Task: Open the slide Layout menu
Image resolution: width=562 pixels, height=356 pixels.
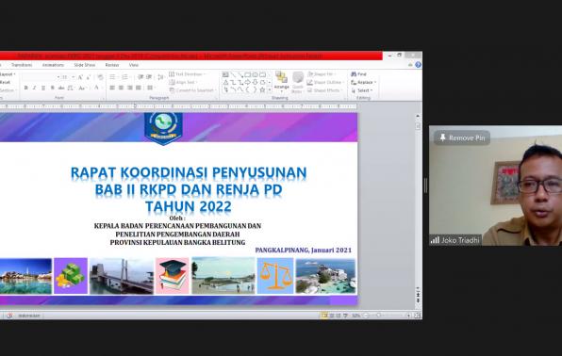Action: (8, 74)
